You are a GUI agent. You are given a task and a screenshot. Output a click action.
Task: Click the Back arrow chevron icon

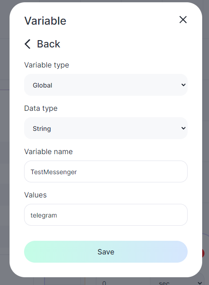[x=28, y=44]
